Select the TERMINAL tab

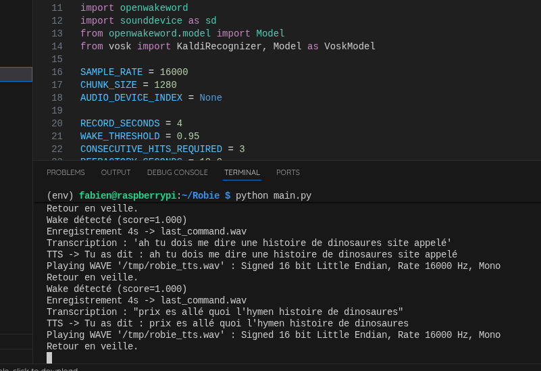pyautogui.click(x=242, y=172)
